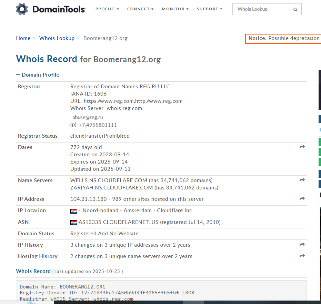
Task: Click the Registrar of Domain Names REG.RU LLC text
Action: tap(120, 87)
